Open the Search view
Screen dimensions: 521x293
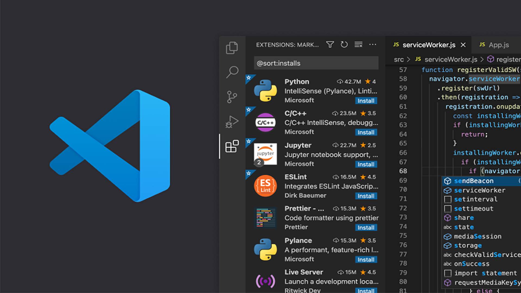(231, 72)
